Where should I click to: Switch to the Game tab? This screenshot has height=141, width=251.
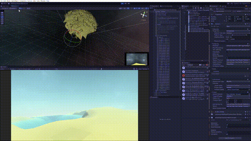(3, 67)
